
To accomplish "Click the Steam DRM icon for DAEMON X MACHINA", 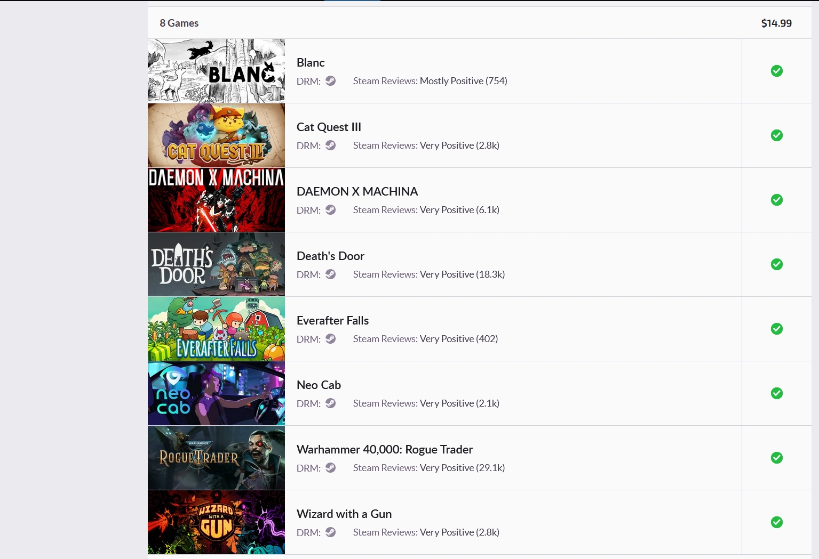I will (x=331, y=210).
